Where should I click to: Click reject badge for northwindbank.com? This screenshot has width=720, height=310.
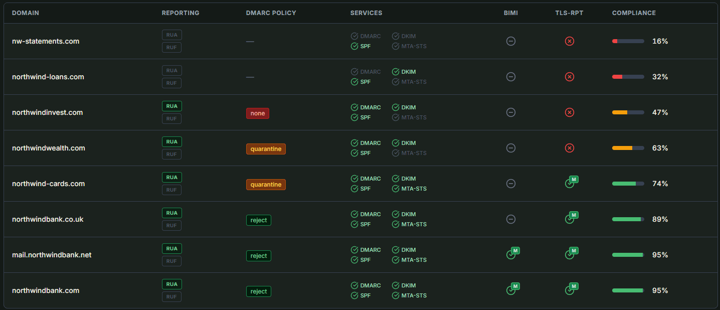click(x=259, y=291)
